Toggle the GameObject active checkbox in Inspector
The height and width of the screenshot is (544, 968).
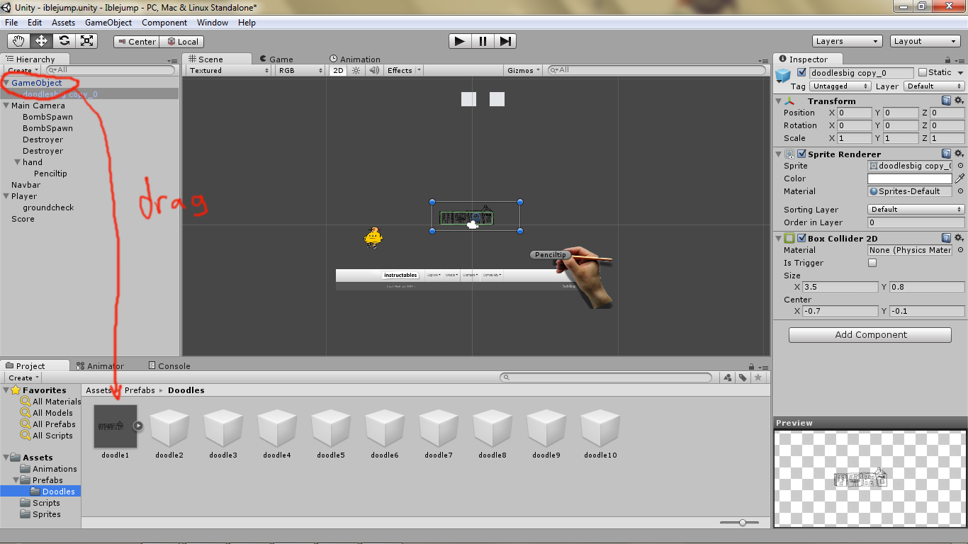pos(801,72)
